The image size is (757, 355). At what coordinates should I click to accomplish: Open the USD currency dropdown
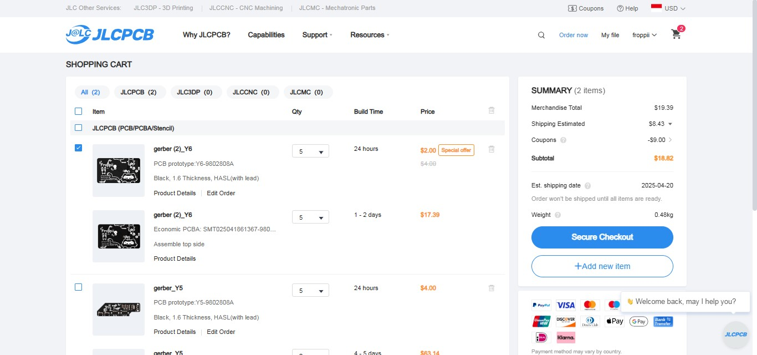click(675, 8)
